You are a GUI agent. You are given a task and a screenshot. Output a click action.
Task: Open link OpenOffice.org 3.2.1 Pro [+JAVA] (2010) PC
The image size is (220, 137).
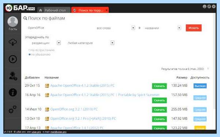coord(83,119)
